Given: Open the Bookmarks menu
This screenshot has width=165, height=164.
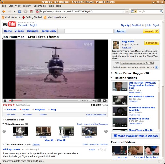Looking at the screenshot, I should click(39, 6).
